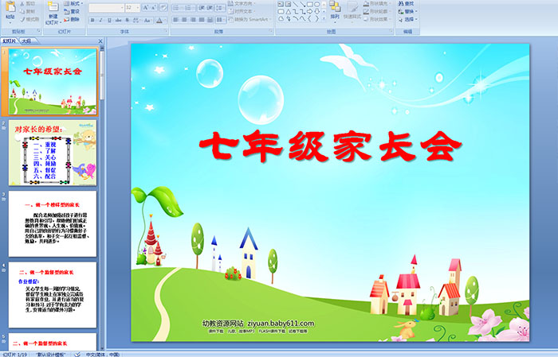
Task: Click the decrease indent icon
Action: pyautogui.click(x=202, y=7)
